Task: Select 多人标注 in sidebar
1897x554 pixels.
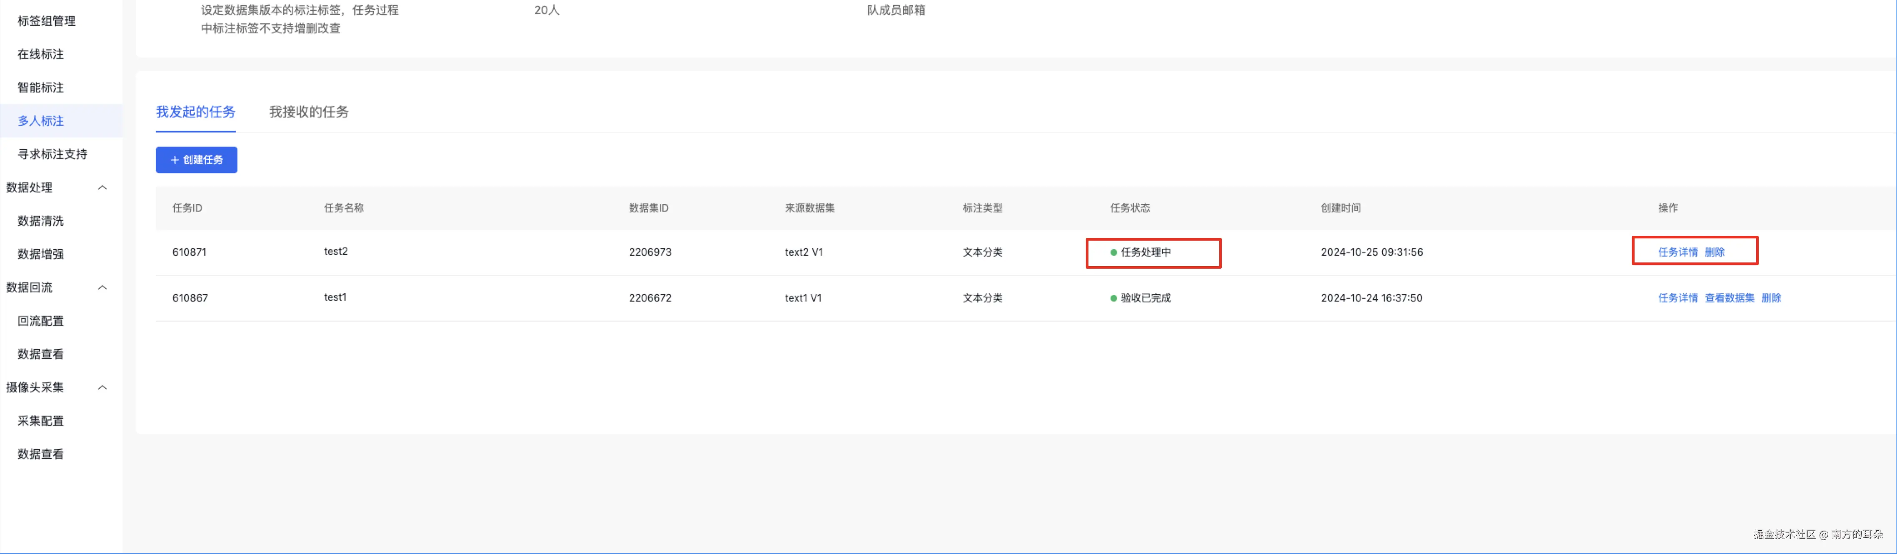Action: pos(40,121)
